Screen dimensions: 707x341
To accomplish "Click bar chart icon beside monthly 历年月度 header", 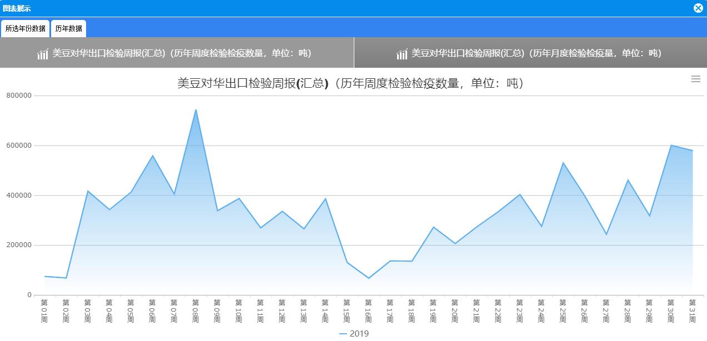I will click(x=402, y=54).
